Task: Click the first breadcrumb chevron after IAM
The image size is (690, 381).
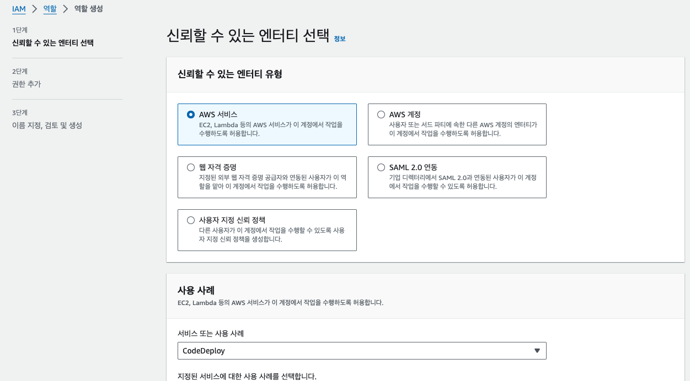Action: click(x=34, y=9)
